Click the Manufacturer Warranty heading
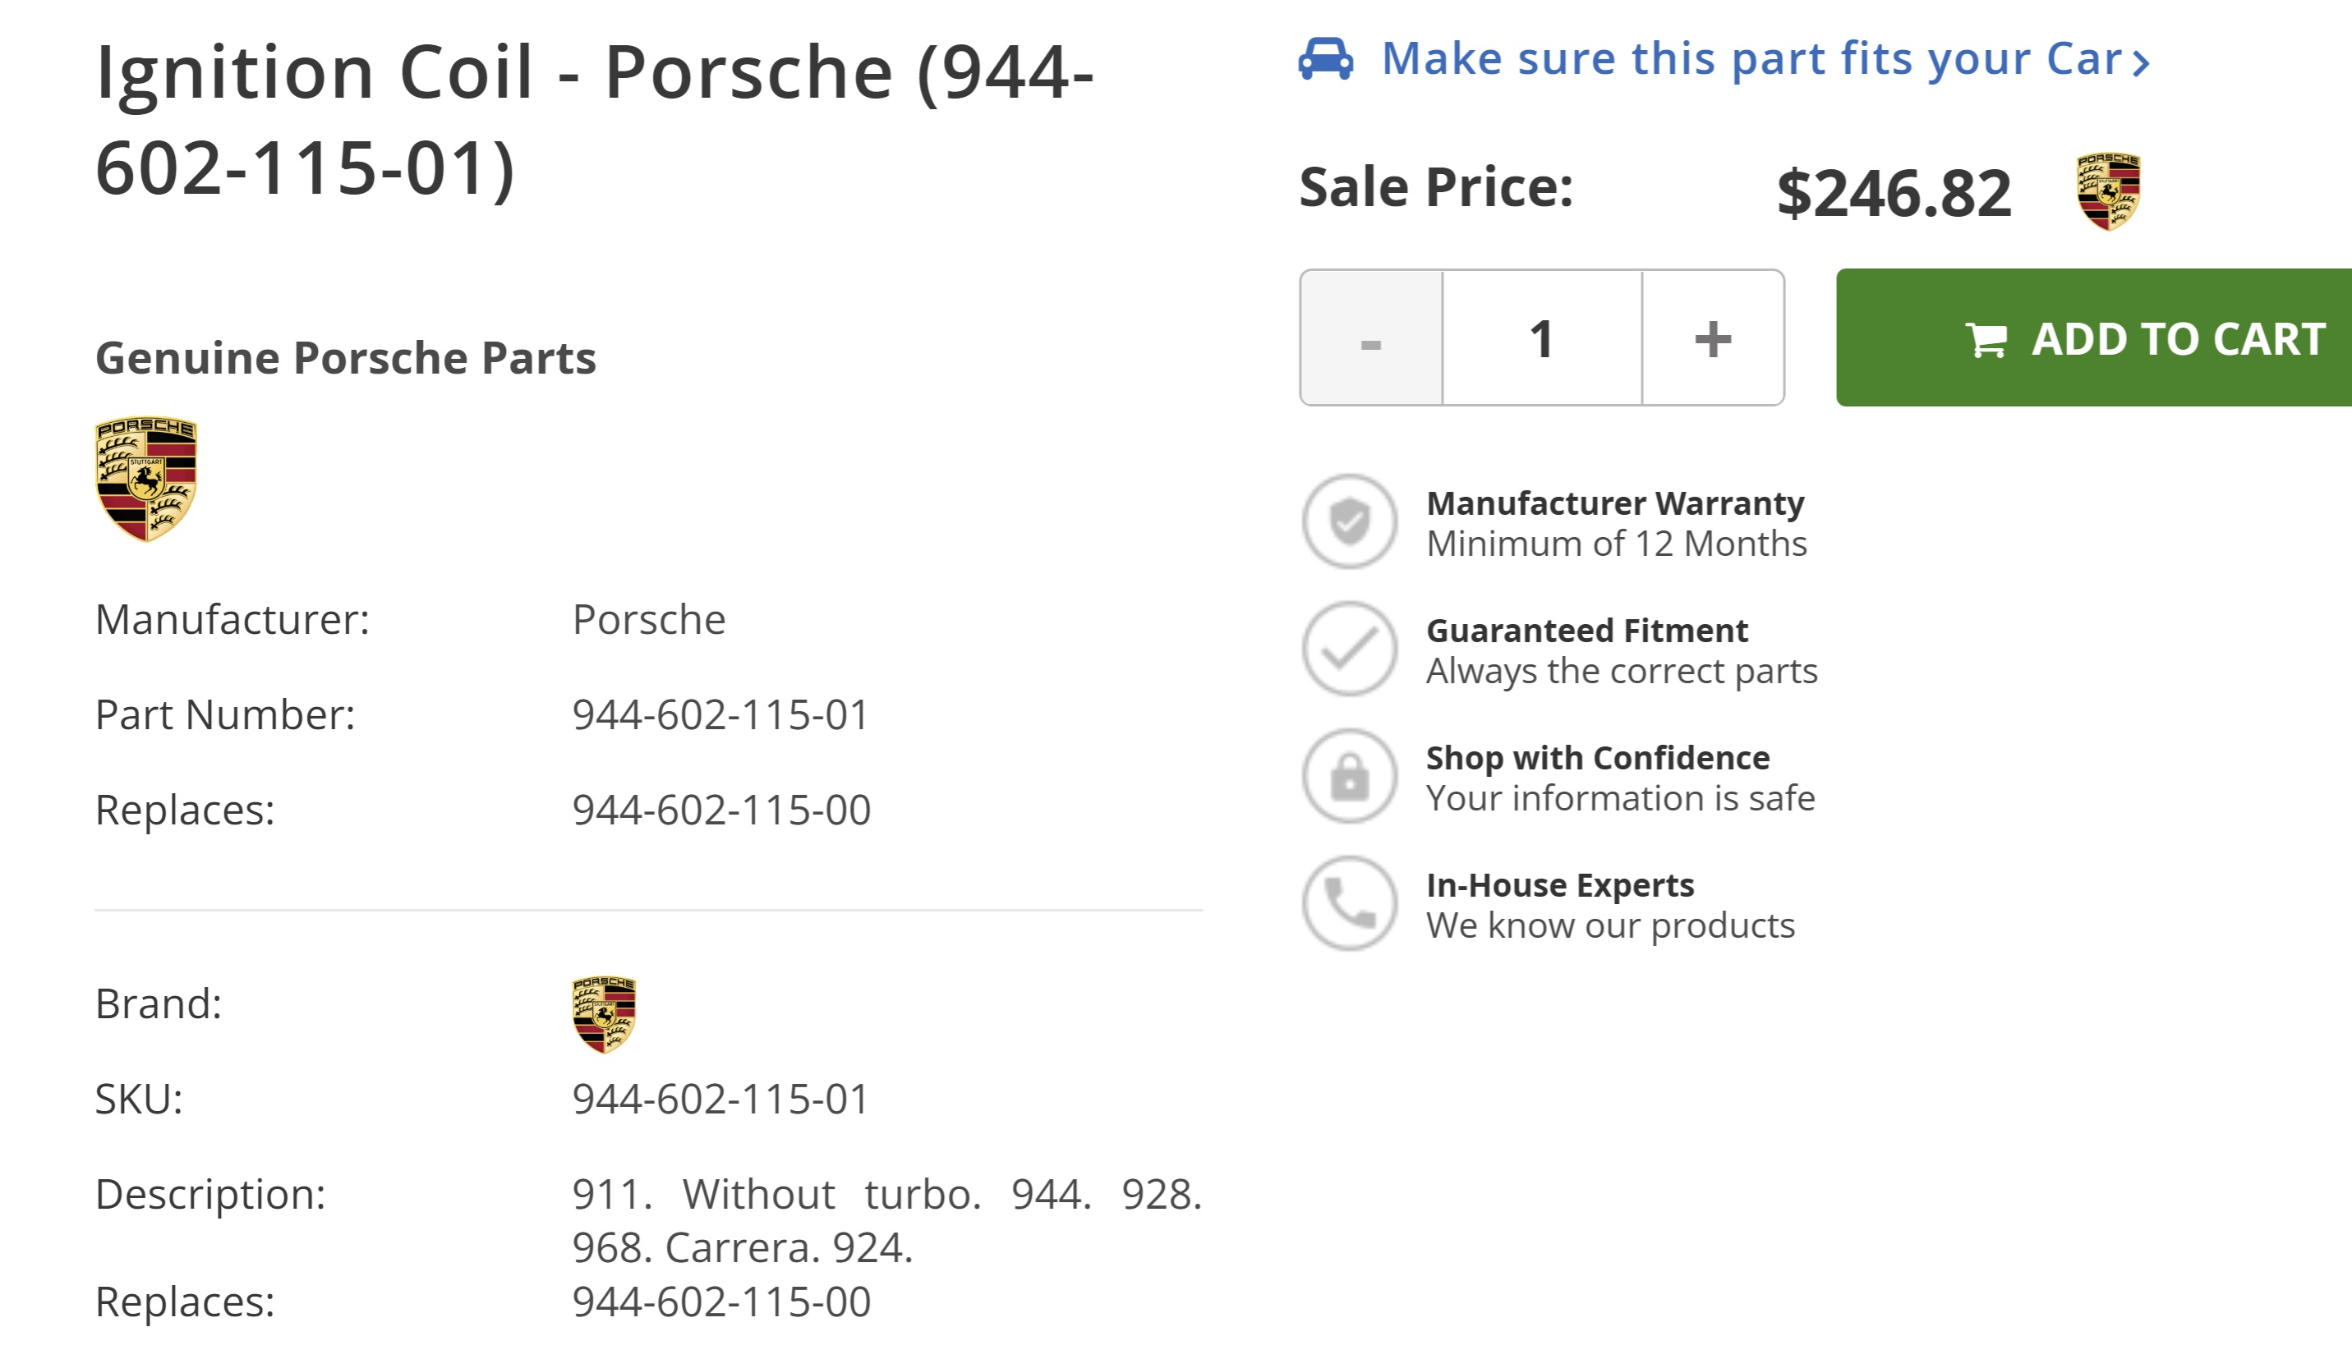Viewport: 2352px width, 1359px height. tap(1614, 503)
